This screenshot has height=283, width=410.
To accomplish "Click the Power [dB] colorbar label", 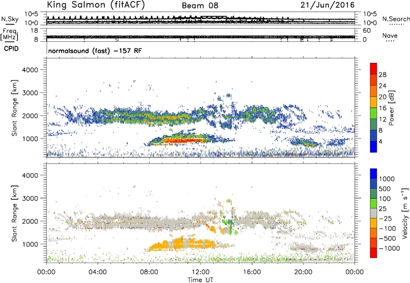I will click(391, 108).
